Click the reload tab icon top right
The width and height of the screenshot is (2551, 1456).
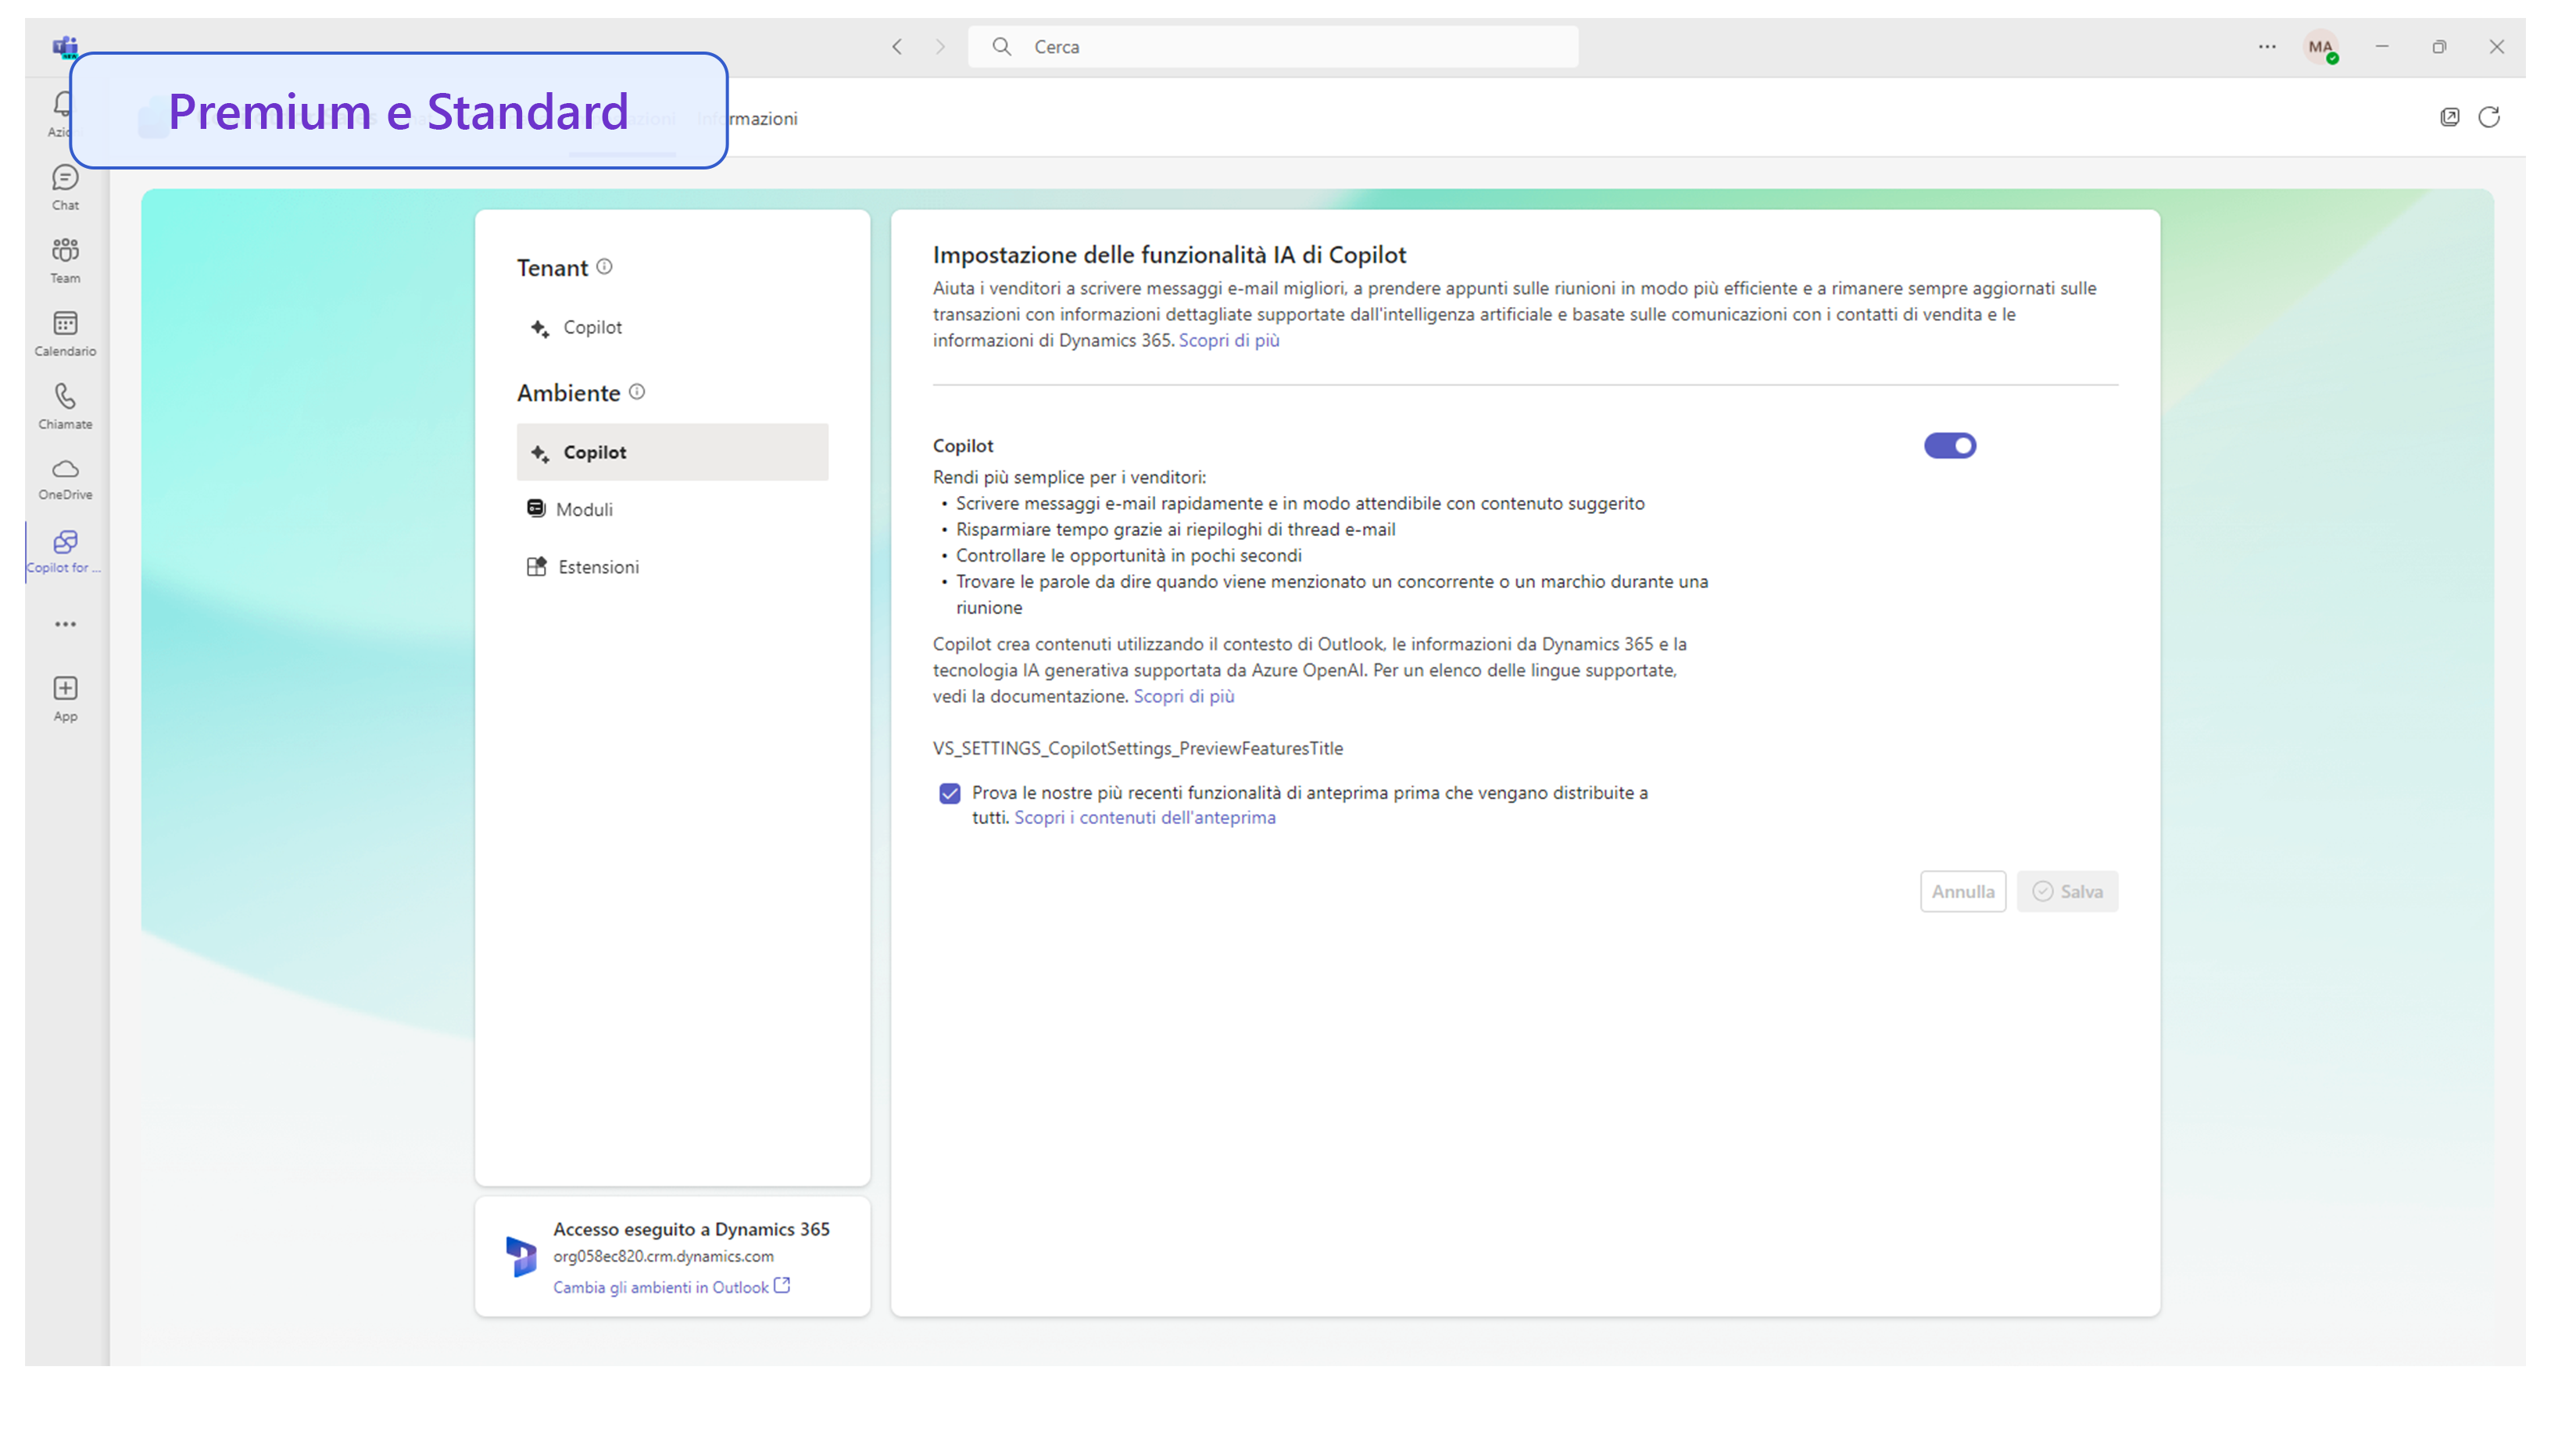click(x=2488, y=118)
